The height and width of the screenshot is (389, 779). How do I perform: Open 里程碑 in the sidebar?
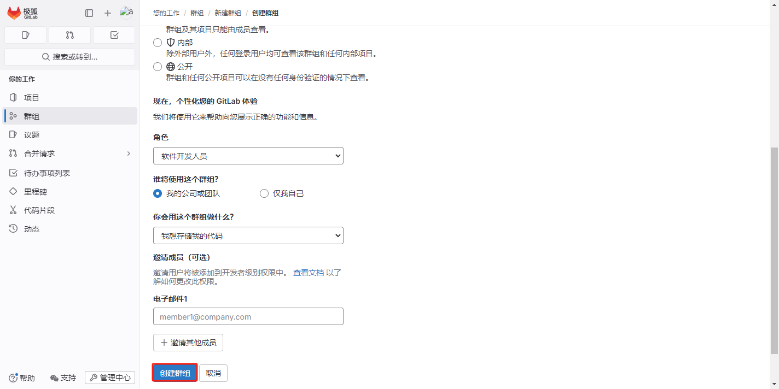coord(36,192)
